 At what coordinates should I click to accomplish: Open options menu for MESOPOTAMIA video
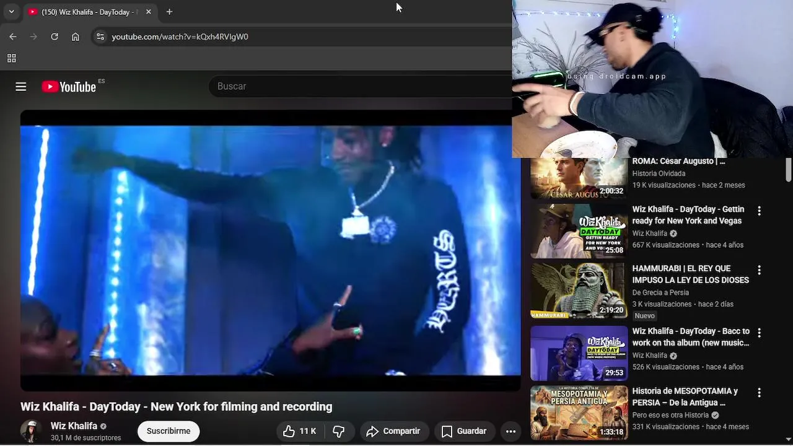[x=759, y=393]
